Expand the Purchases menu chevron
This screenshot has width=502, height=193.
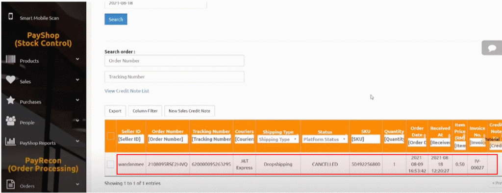(77, 100)
